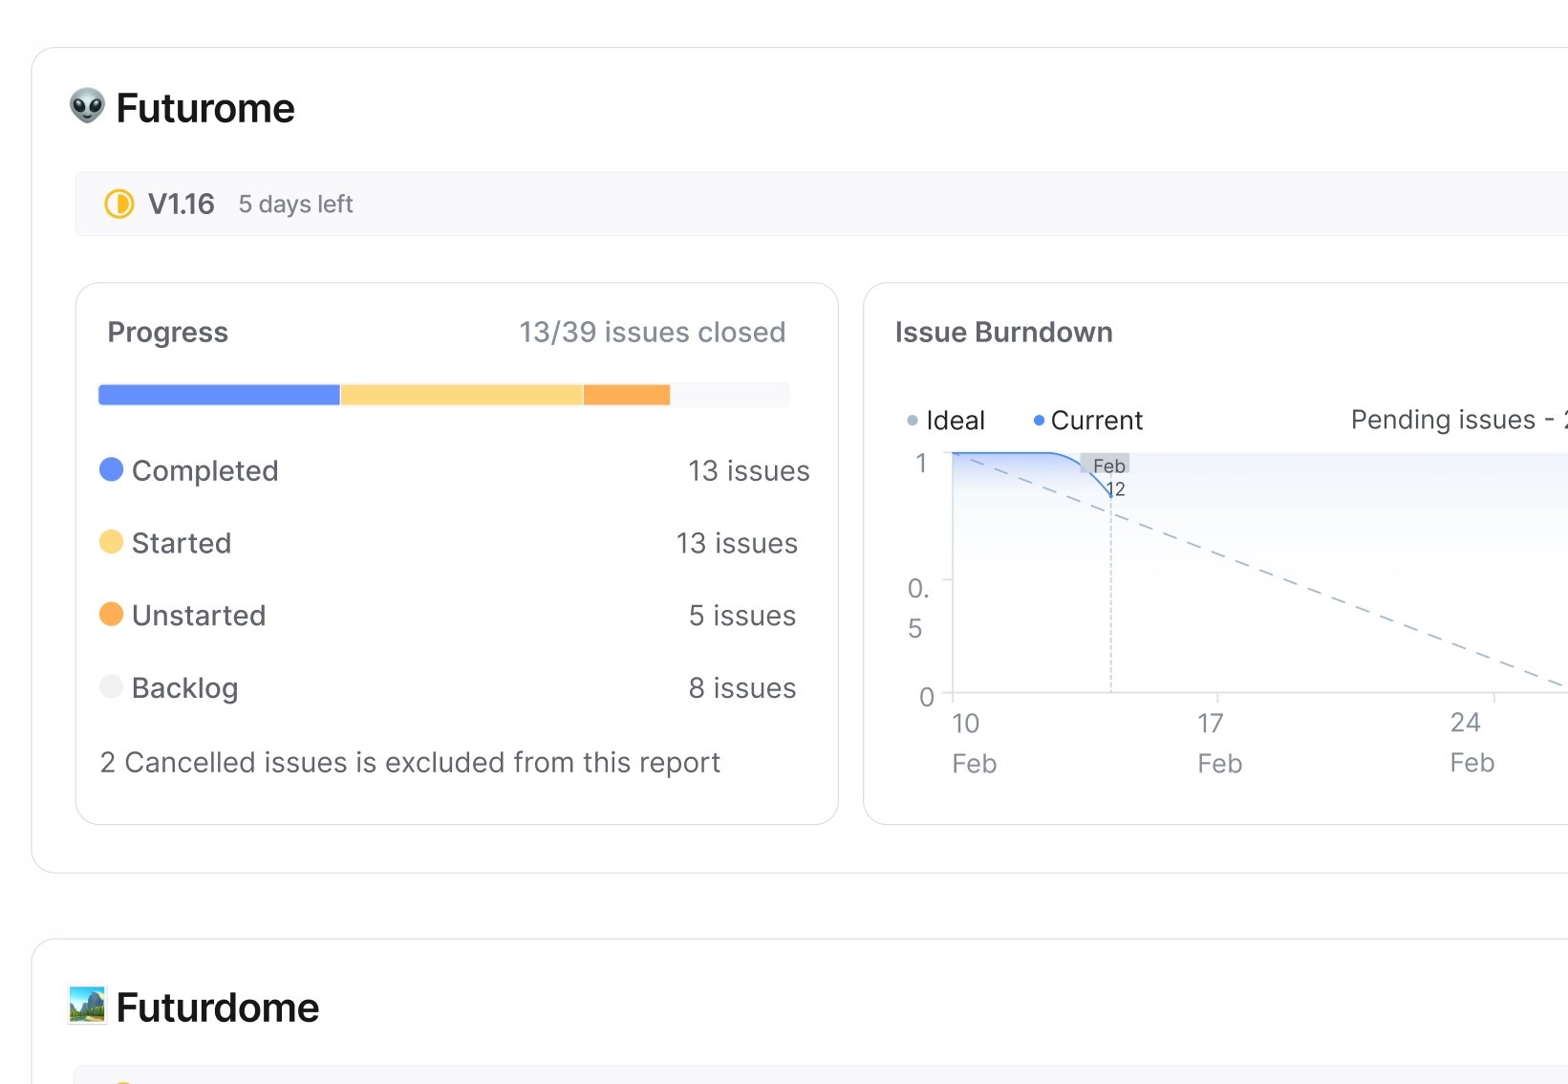Click the Feb 12 marker on burndown chart

tap(1108, 475)
